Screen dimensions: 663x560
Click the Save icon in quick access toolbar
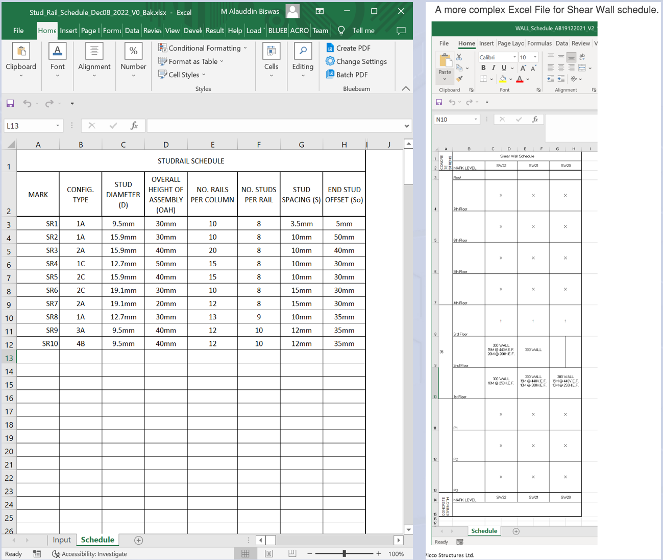pyautogui.click(x=10, y=104)
